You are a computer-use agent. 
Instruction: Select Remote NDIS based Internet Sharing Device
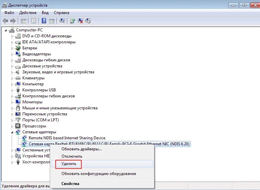[67, 138]
